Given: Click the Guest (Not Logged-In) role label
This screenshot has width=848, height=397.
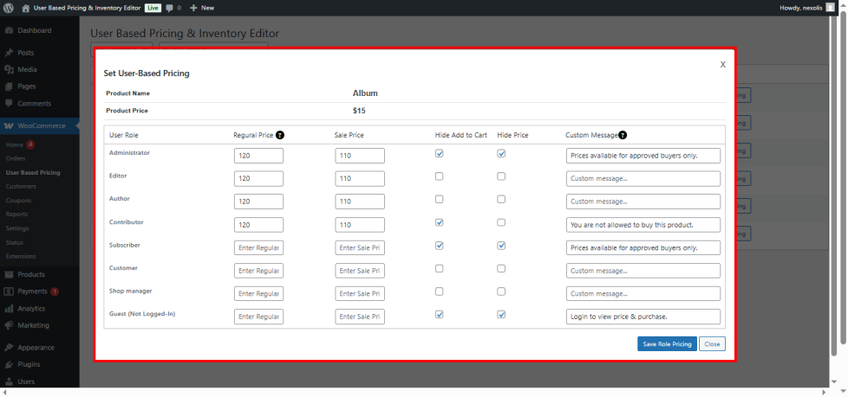Looking at the screenshot, I should coord(142,314).
